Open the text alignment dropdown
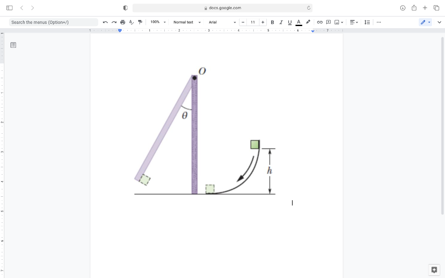Image resolution: width=445 pixels, height=278 pixels. pyautogui.click(x=354, y=22)
